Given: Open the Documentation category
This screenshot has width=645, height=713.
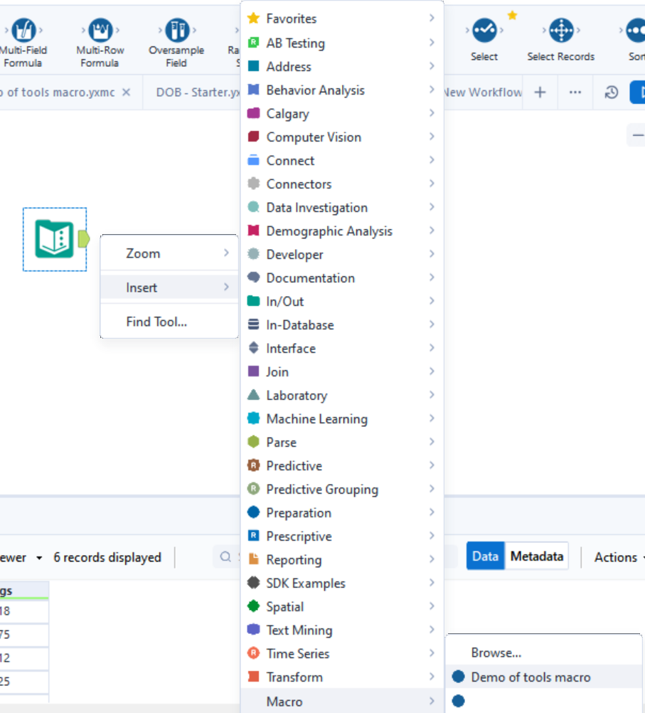Looking at the screenshot, I should click(x=342, y=278).
